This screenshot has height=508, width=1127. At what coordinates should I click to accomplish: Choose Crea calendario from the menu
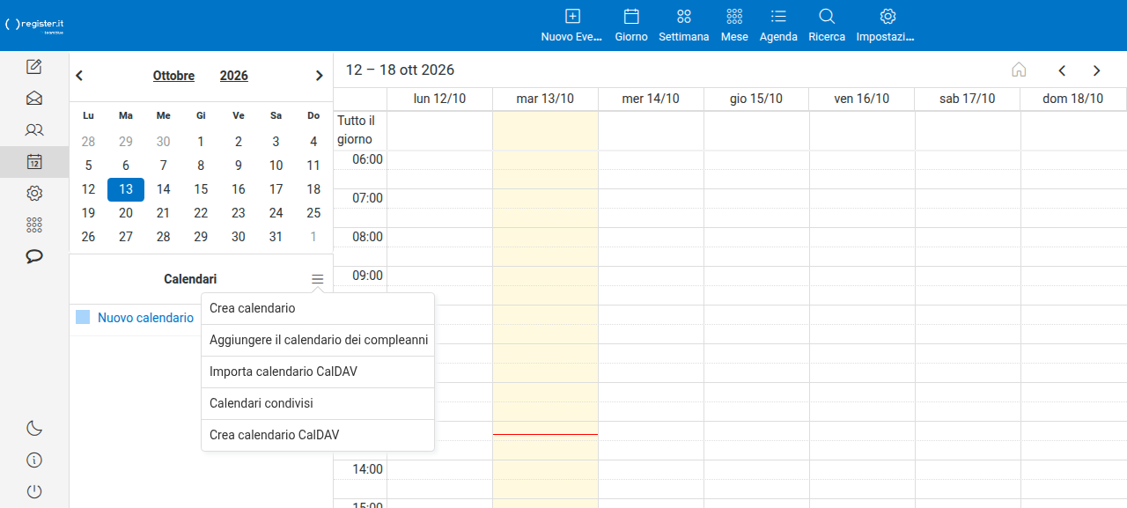tap(318, 309)
